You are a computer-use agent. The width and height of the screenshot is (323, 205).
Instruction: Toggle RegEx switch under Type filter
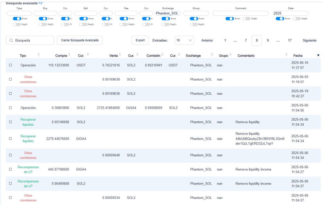coord(17,24)
